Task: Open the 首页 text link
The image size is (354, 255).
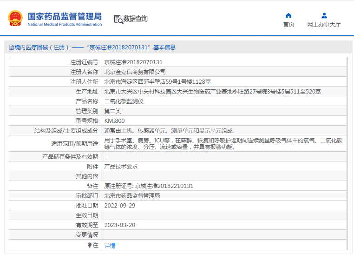Action: pos(288,25)
